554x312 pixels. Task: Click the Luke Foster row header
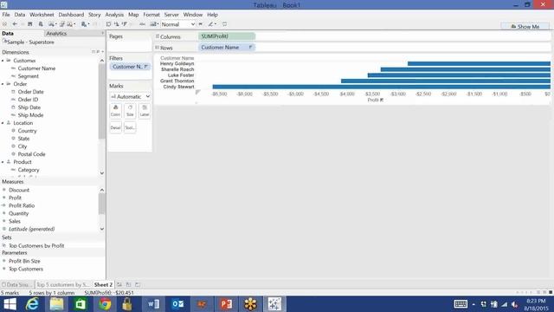181,75
